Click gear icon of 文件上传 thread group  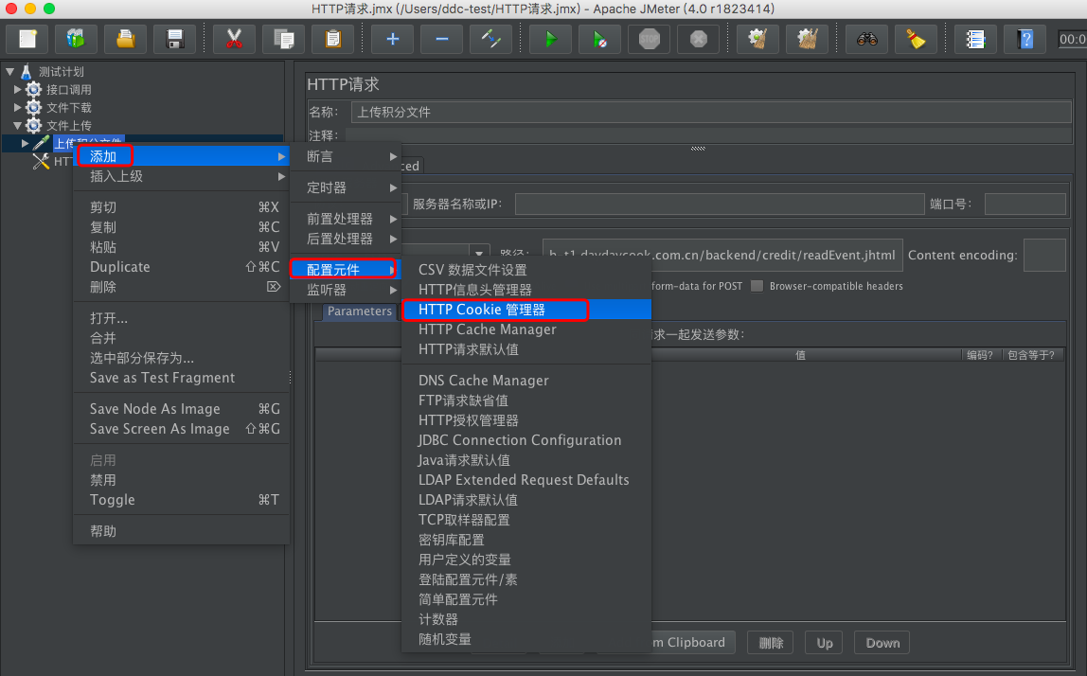click(33, 126)
